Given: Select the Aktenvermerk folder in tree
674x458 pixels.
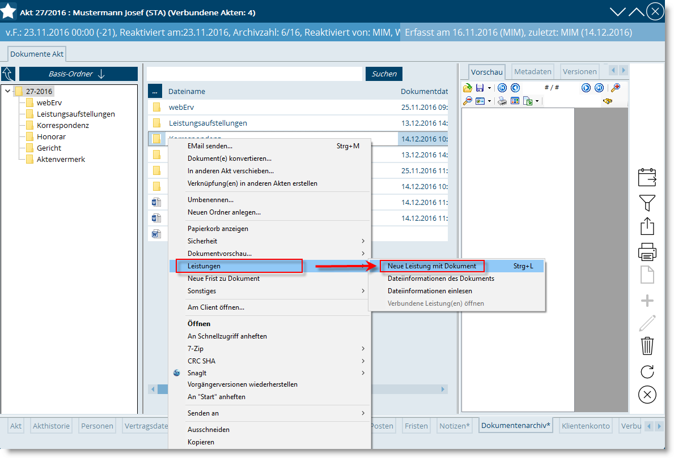Looking at the screenshot, I should coord(61,159).
